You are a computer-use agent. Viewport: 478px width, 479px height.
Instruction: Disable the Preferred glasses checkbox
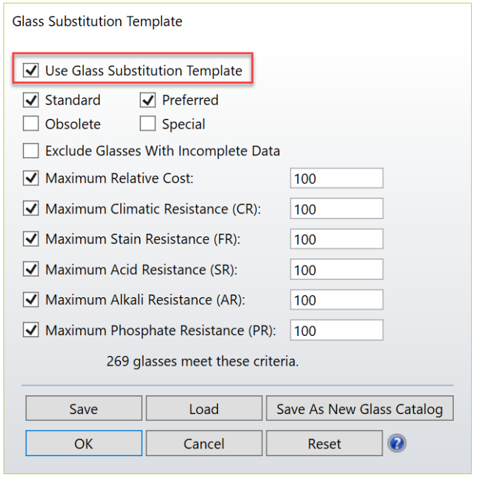(148, 101)
